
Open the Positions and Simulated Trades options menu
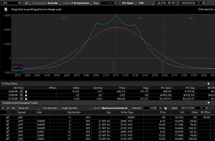pyautogui.click(x=208, y=103)
